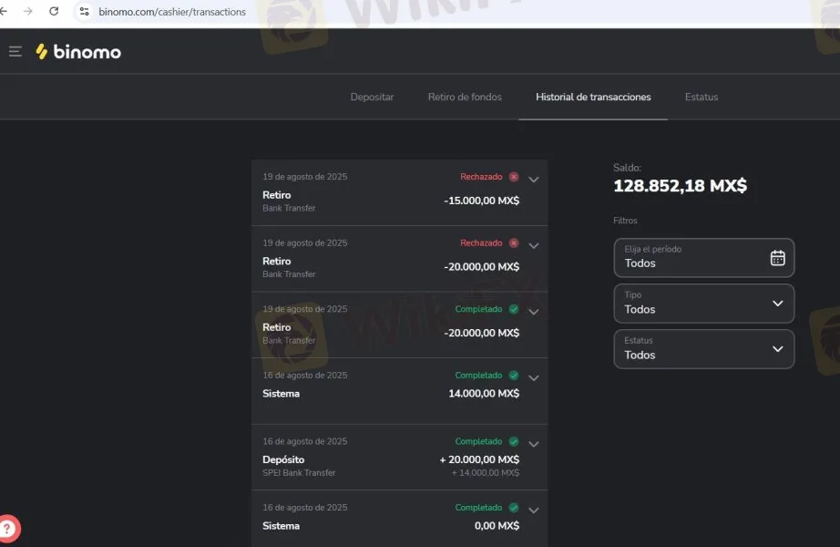
Task: Click the browser address bar URL
Action: click(173, 12)
